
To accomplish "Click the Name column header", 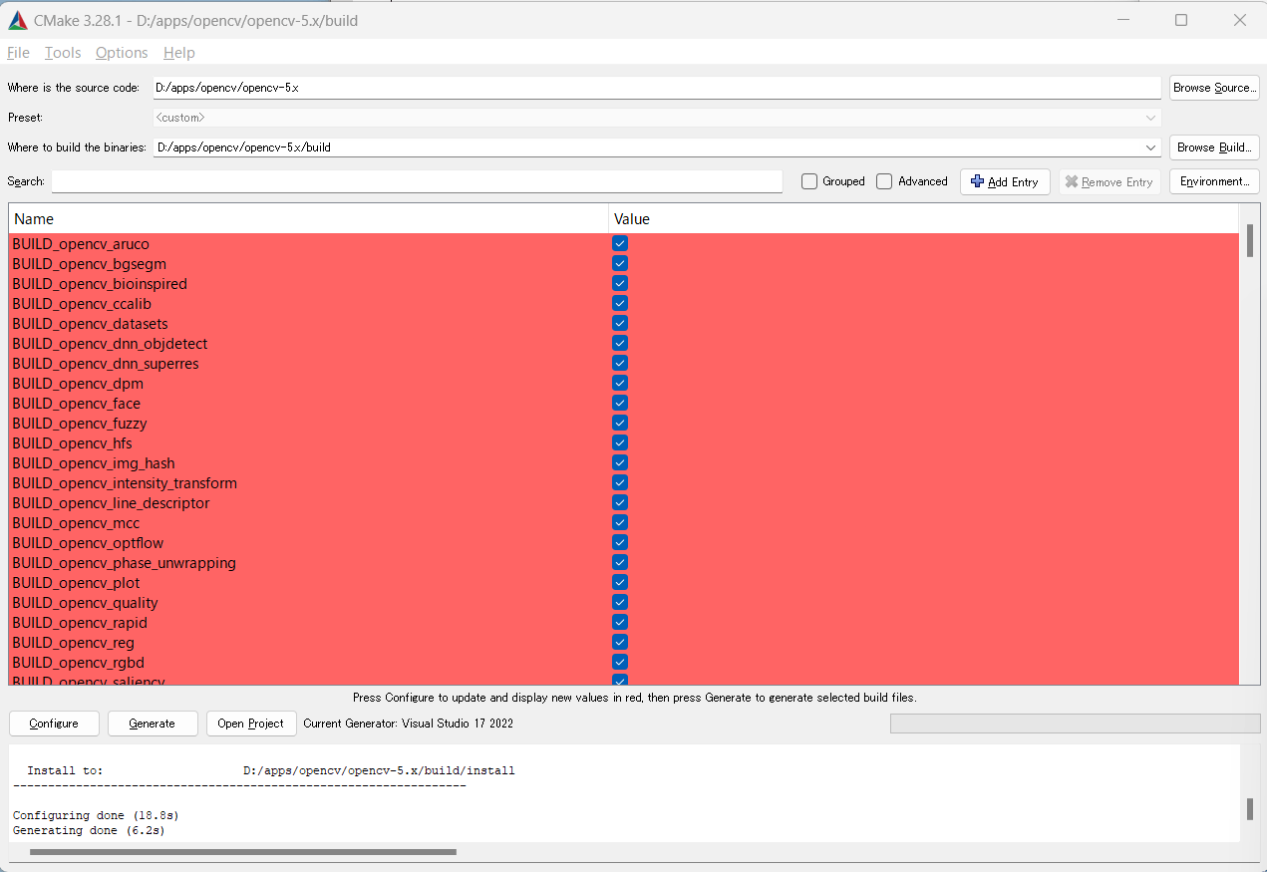I will tap(309, 219).
